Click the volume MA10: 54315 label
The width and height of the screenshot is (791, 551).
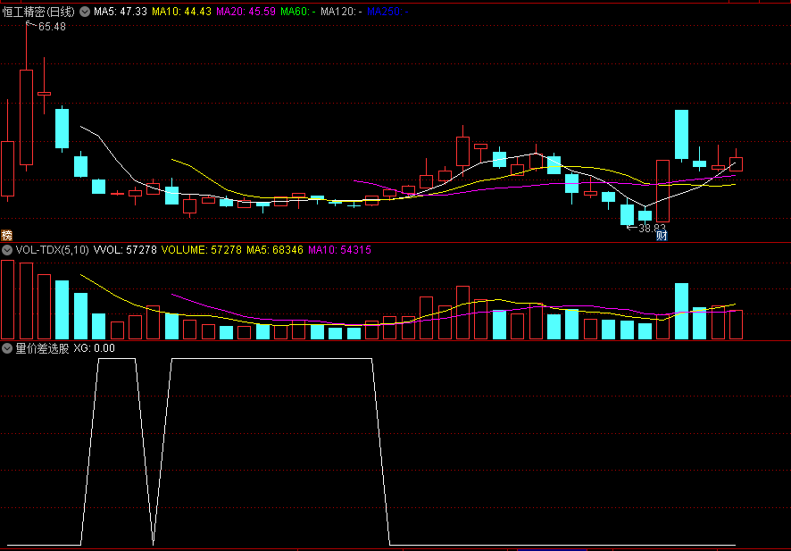tap(339, 250)
